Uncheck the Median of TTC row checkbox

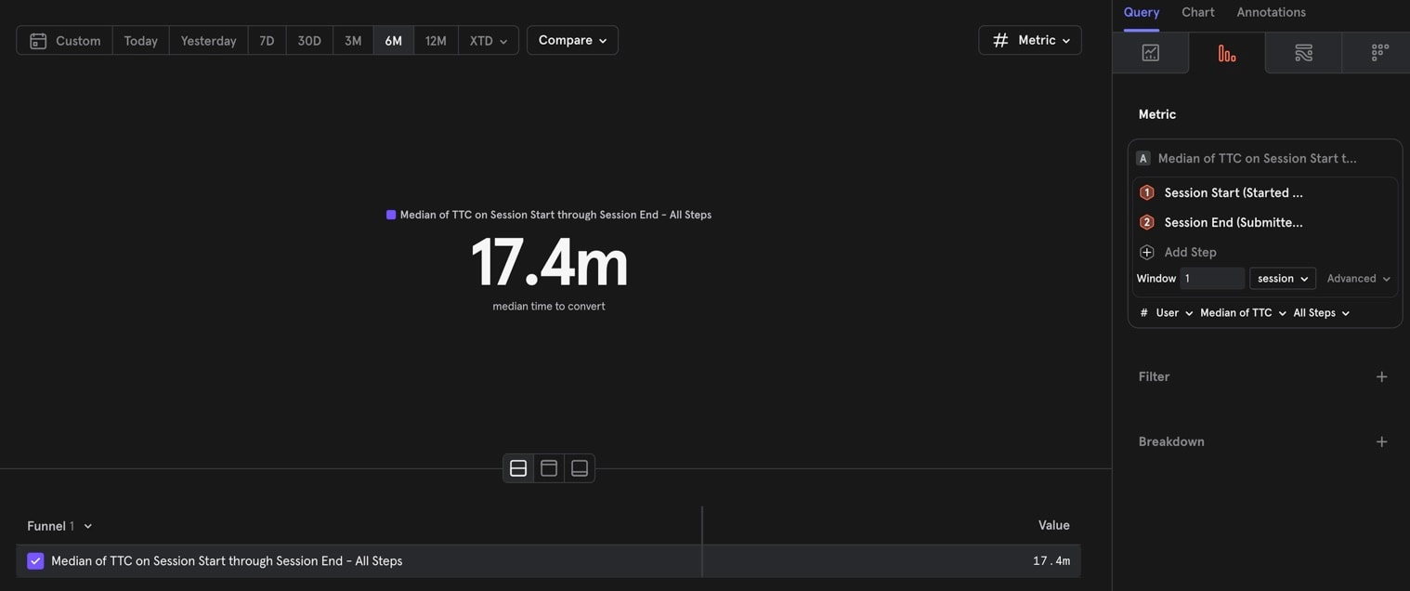click(35, 561)
